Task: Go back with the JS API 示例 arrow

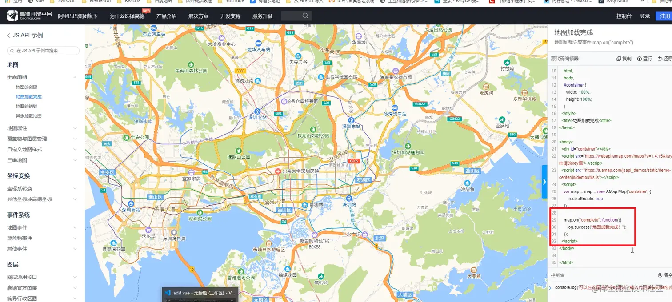Action: click(8, 36)
